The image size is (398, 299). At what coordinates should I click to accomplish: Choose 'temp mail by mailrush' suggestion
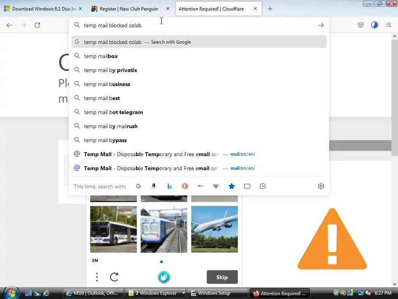(x=199, y=126)
